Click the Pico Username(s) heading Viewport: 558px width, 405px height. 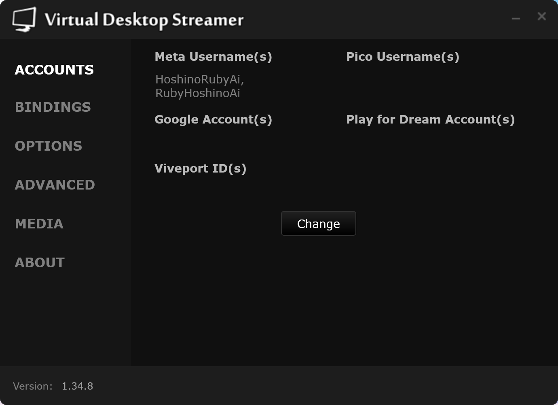[402, 57]
